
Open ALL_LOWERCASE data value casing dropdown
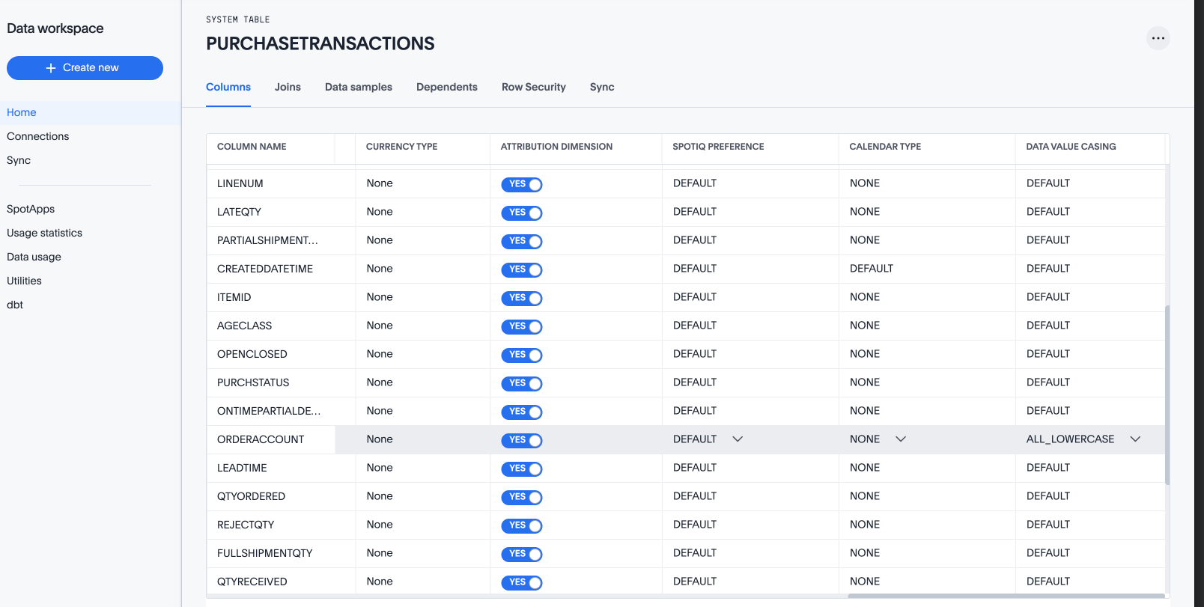click(x=1134, y=439)
